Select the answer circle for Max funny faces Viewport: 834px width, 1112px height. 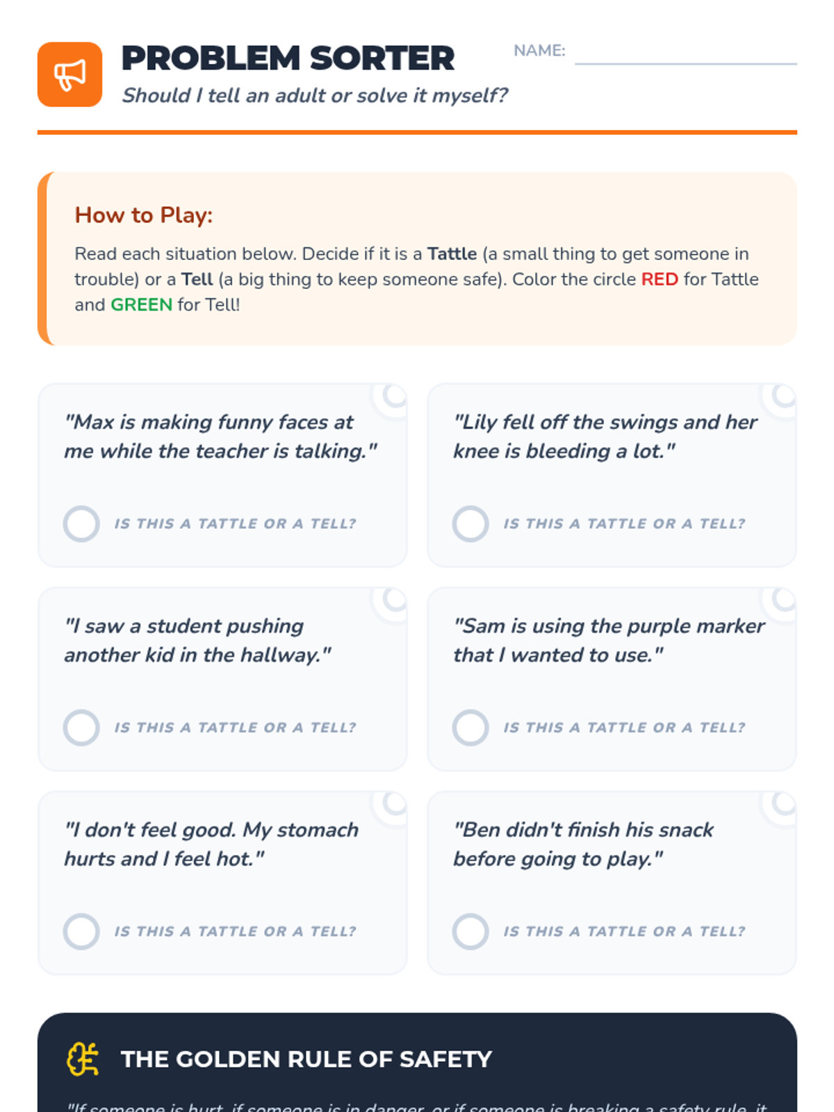click(x=81, y=523)
